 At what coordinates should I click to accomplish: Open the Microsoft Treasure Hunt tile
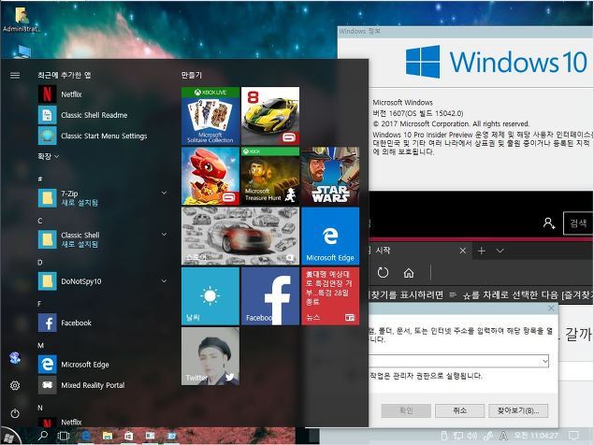click(x=270, y=176)
